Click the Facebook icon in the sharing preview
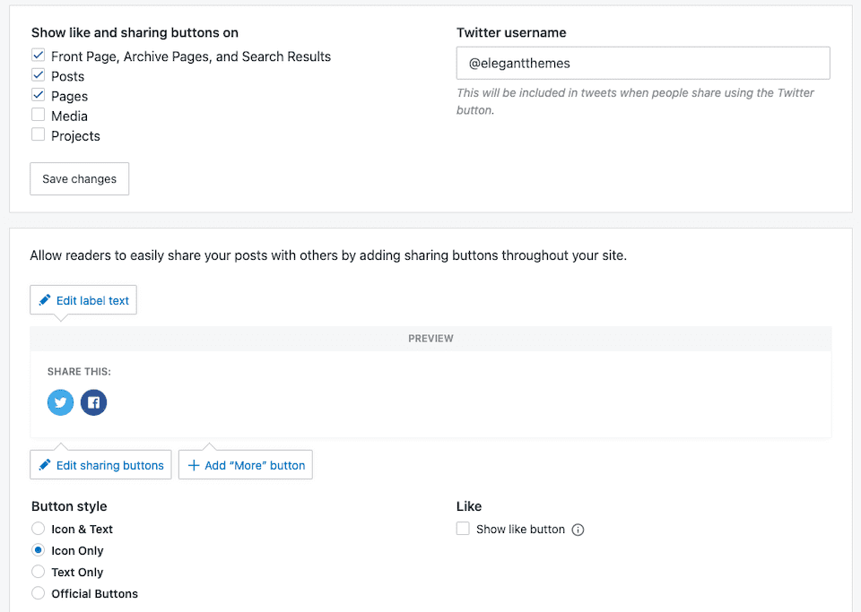This screenshot has height=612, width=861. point(93,402)
